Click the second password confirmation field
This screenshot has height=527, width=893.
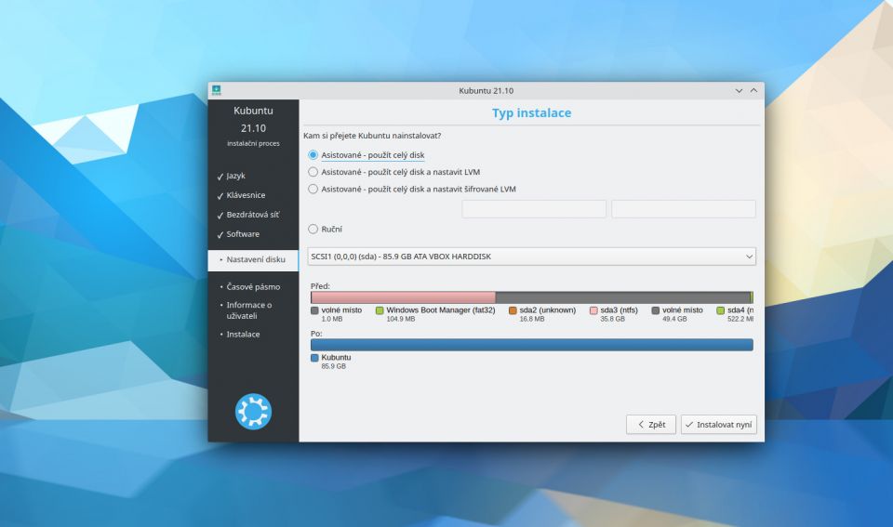point(684,209)
